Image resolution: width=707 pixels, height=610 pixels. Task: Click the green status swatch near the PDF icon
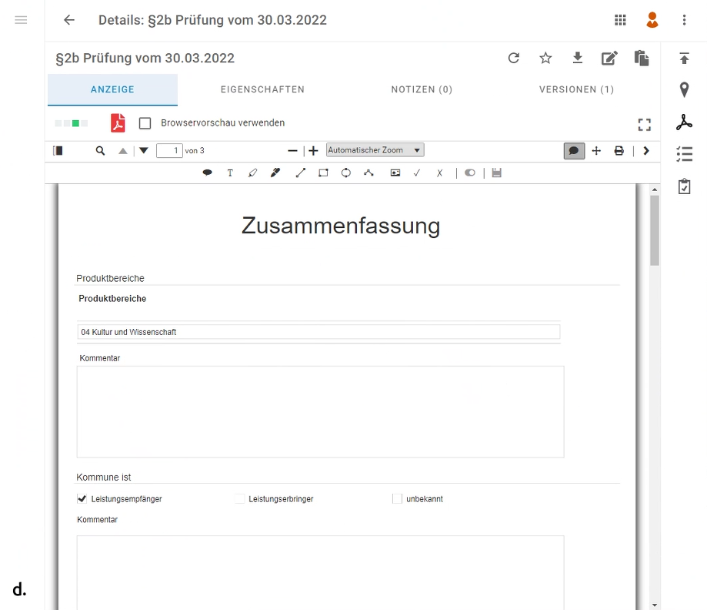[74, 122]
